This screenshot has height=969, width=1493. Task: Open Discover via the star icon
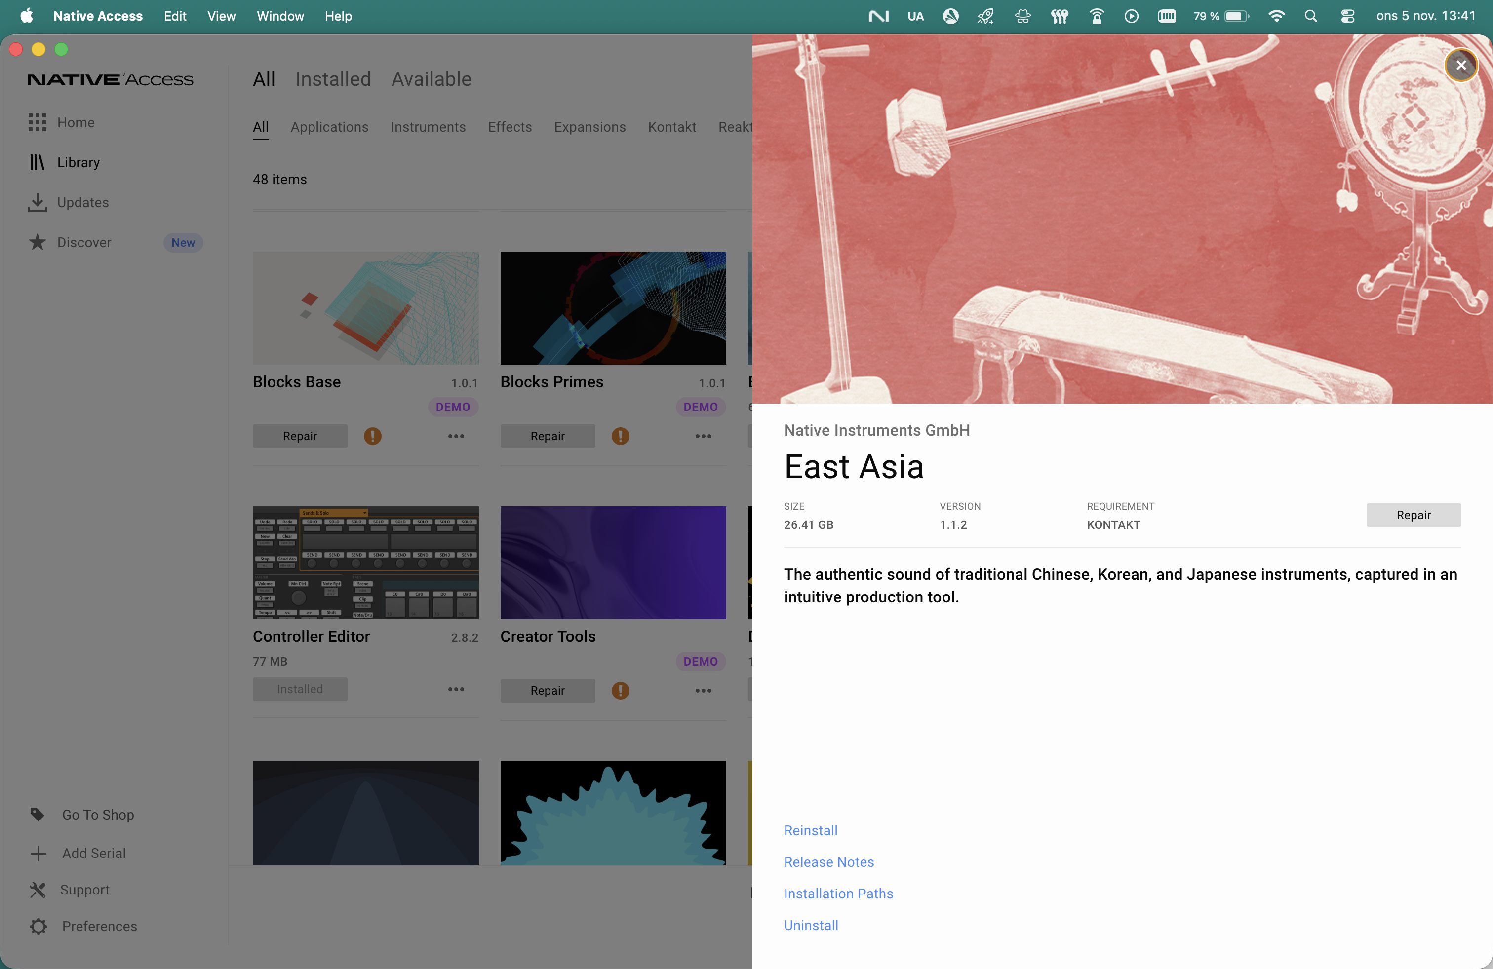[37, 242]
